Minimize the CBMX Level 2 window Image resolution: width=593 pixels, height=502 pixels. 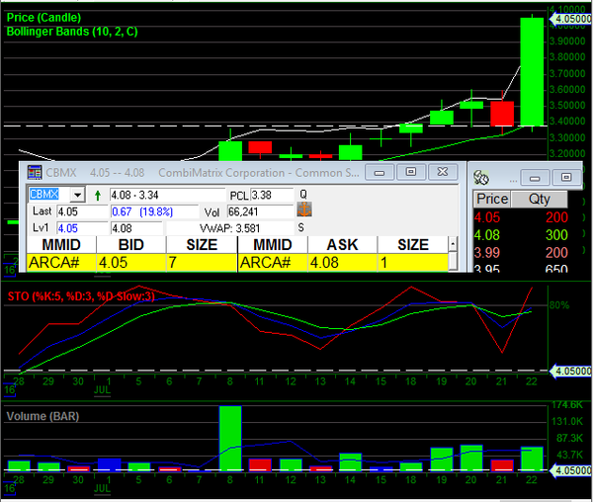[378, 172]
